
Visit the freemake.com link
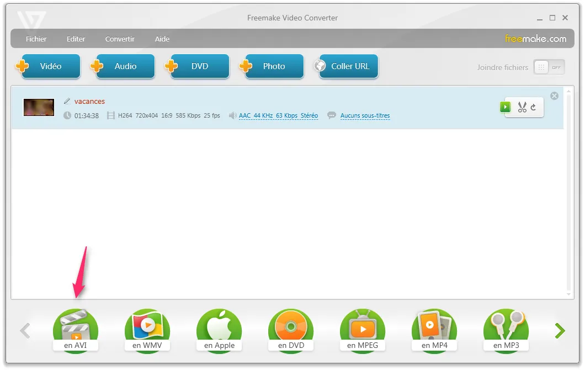pyautogui.click(x=536, y=39)
